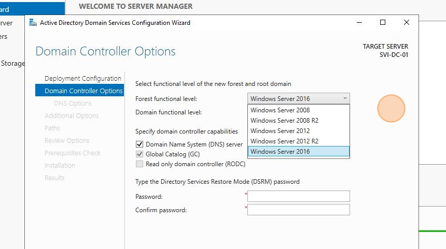Toggle the Global Catalog (GC) checkbox
The height and width of the screenshot is (249, 446).
(x=140, y=154)
